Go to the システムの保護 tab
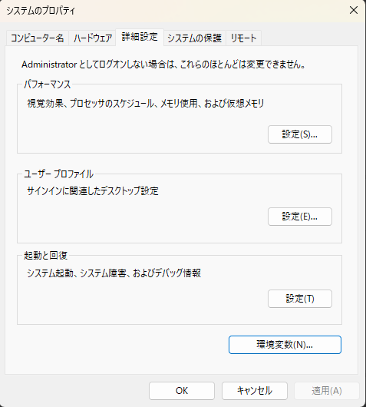 pos(195,38)
